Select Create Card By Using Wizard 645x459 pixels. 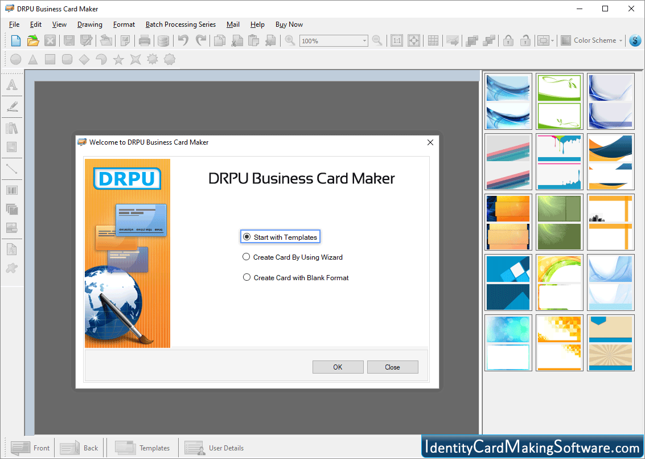(293, 257)
